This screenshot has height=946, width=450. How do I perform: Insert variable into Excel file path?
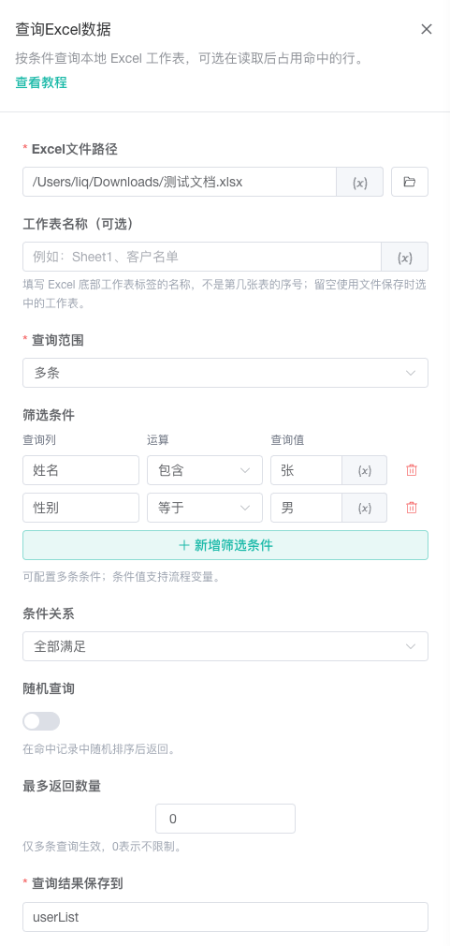(359, 182)
